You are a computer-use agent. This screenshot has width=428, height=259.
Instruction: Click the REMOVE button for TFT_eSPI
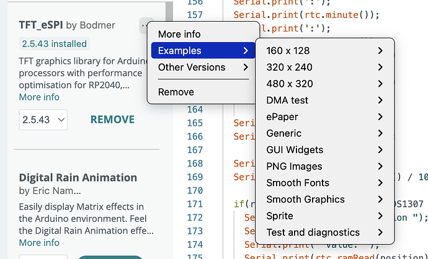point(112,120)
